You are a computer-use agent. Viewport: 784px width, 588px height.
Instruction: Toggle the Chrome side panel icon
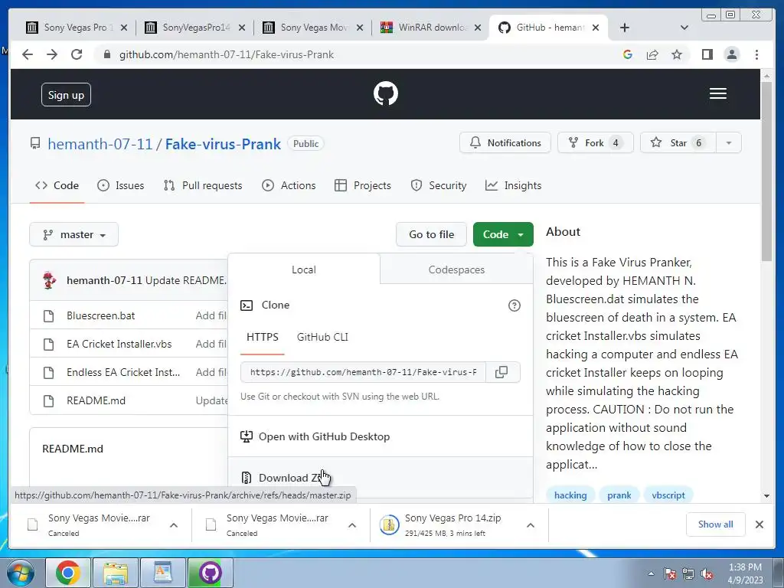coord(707,54)
